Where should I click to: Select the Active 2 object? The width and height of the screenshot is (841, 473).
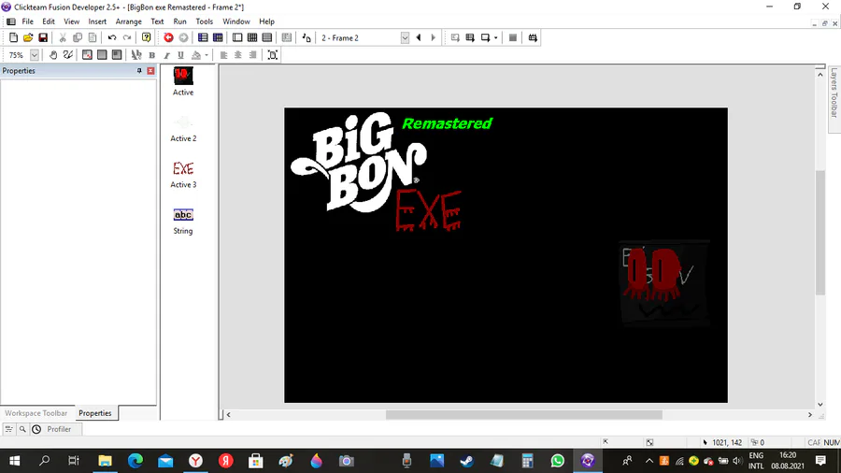click(x=183, y=129)
